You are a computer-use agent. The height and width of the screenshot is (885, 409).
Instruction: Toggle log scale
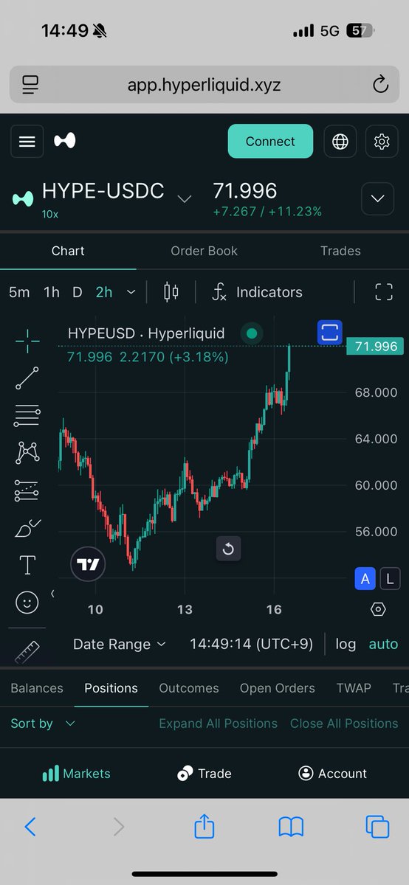point(346,644)
